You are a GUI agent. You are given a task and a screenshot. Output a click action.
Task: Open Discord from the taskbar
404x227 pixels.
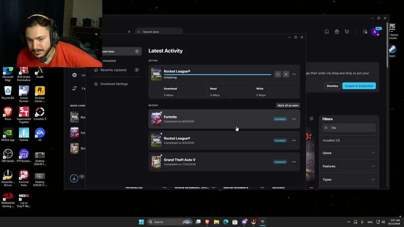[244, 222]
